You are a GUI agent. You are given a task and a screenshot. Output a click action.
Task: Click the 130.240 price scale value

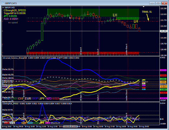164,55
